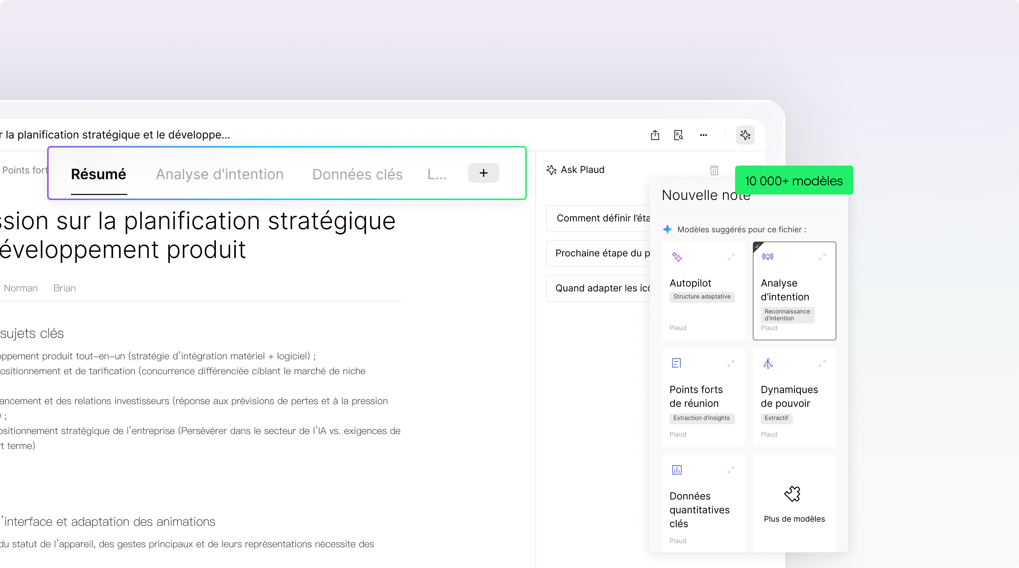Toggle the Ask Plaud sparkle button
Viewport: 1019px width, 568px height.
click(x=745, y=135)
